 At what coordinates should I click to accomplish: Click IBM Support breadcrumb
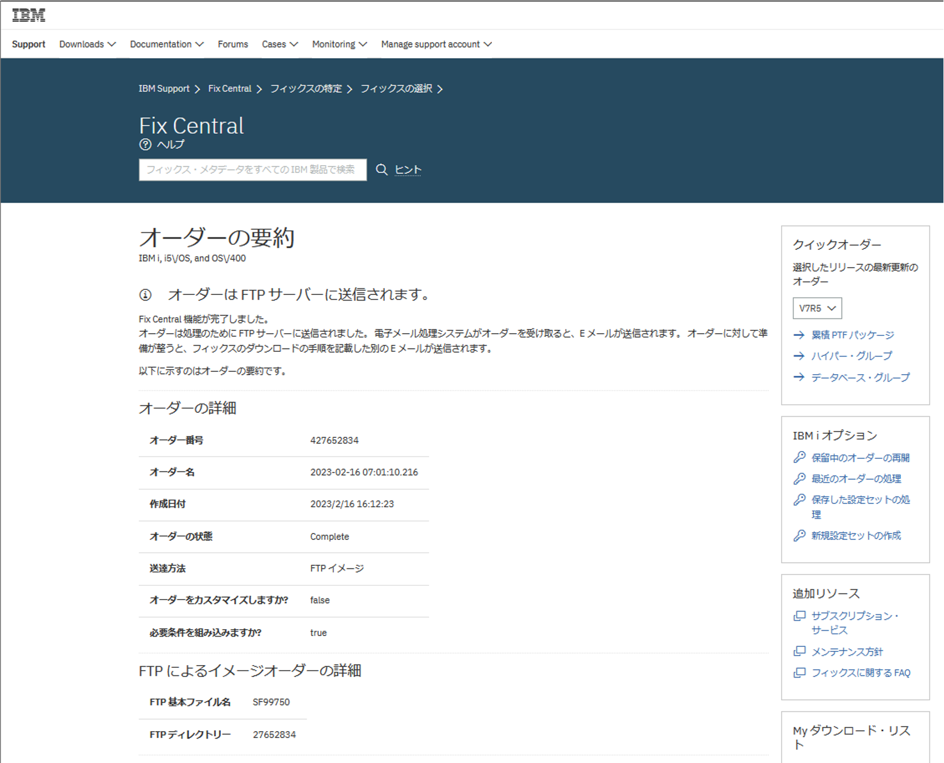pos(164,89)
